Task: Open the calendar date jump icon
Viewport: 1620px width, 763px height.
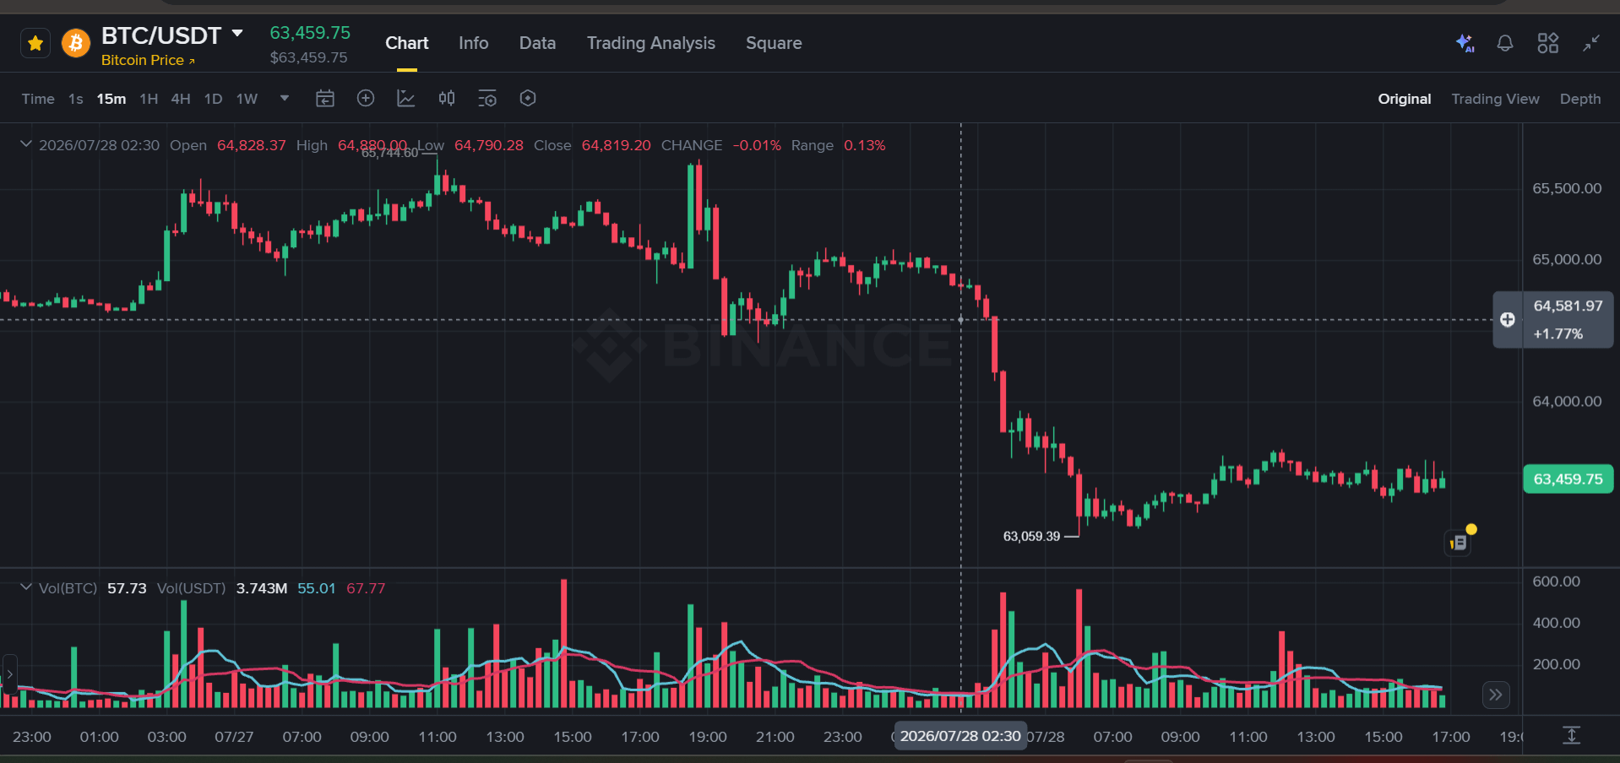Action: click(325, 99)
